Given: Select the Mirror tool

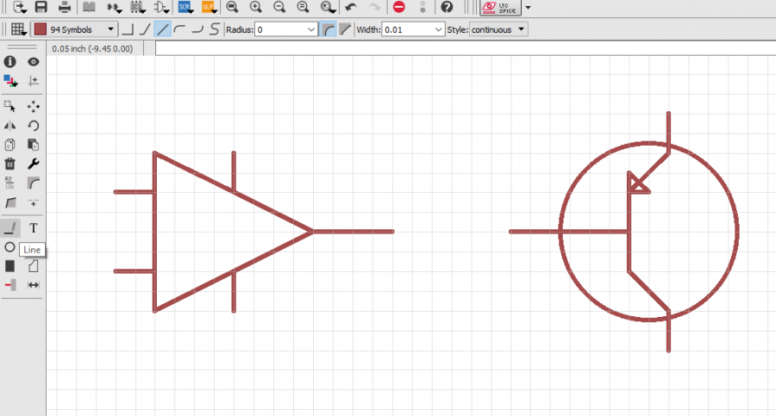Looking at the screenshot, I should pyautogui.click(x=9, y=126).
